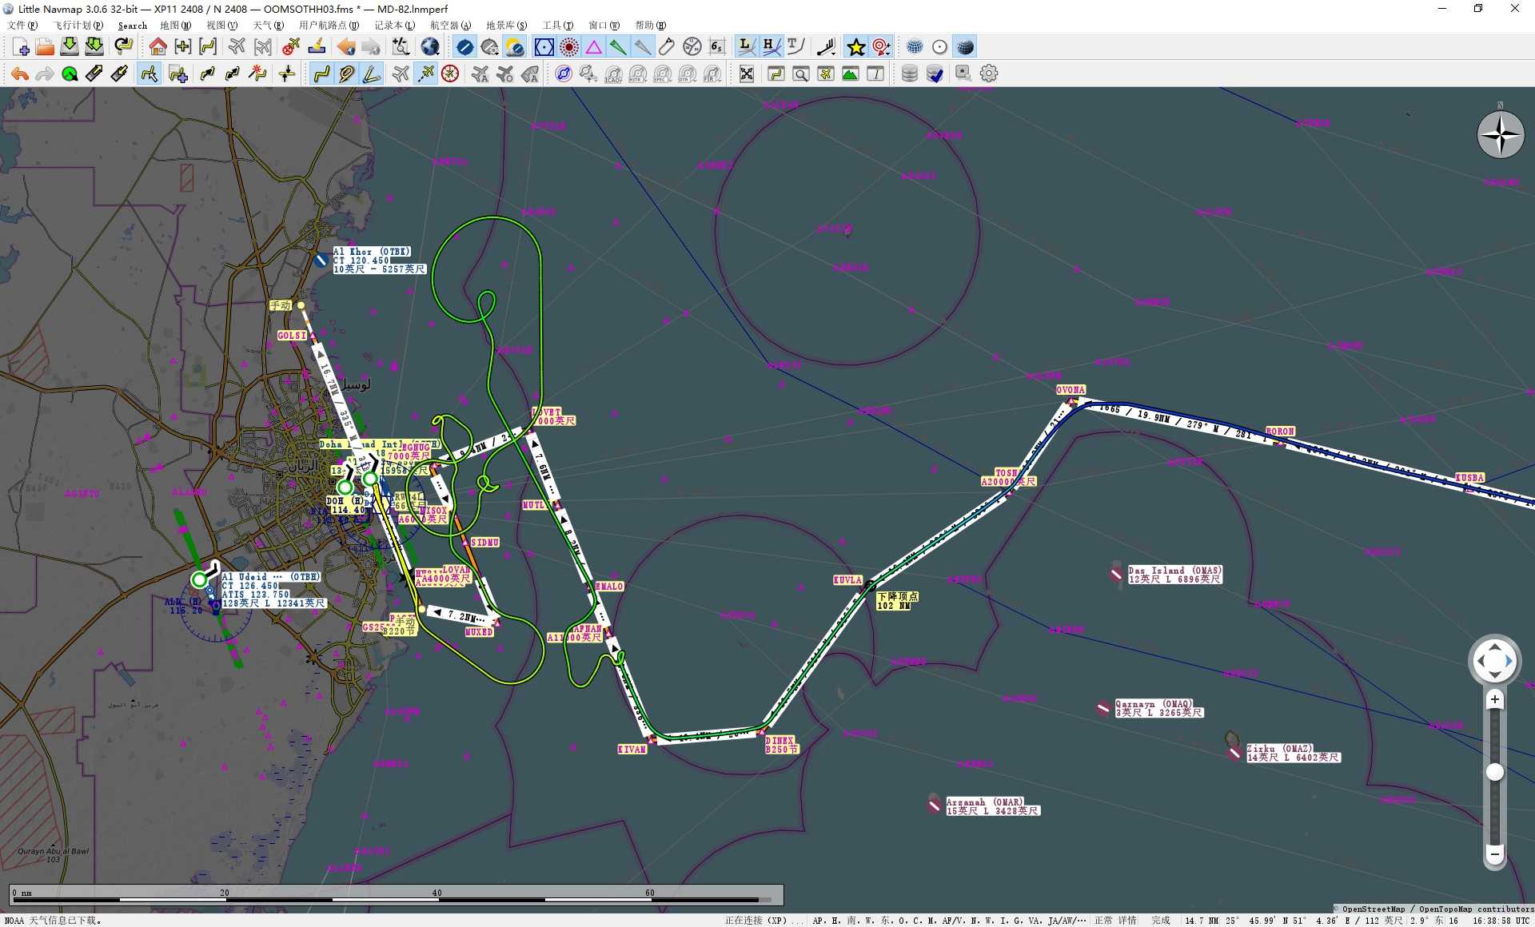
Task: Toggle the airspace display icon
Action: click(544, 46)
